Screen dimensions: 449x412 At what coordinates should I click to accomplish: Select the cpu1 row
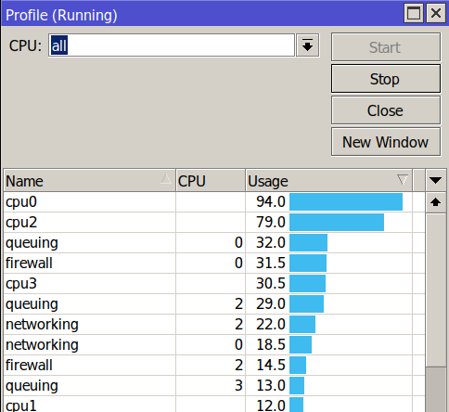(x=214, y=405)
